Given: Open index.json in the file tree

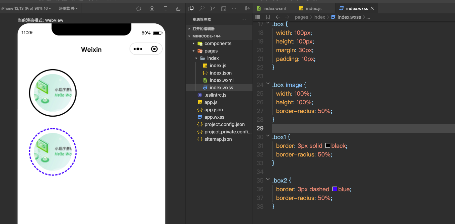Looking at the screenshot, I should [x=219, y=73].
